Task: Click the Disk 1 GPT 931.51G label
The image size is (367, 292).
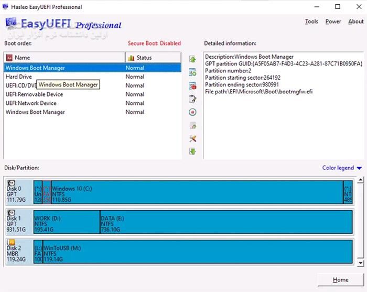Action: pyautogui.click(x=16, y=224)
